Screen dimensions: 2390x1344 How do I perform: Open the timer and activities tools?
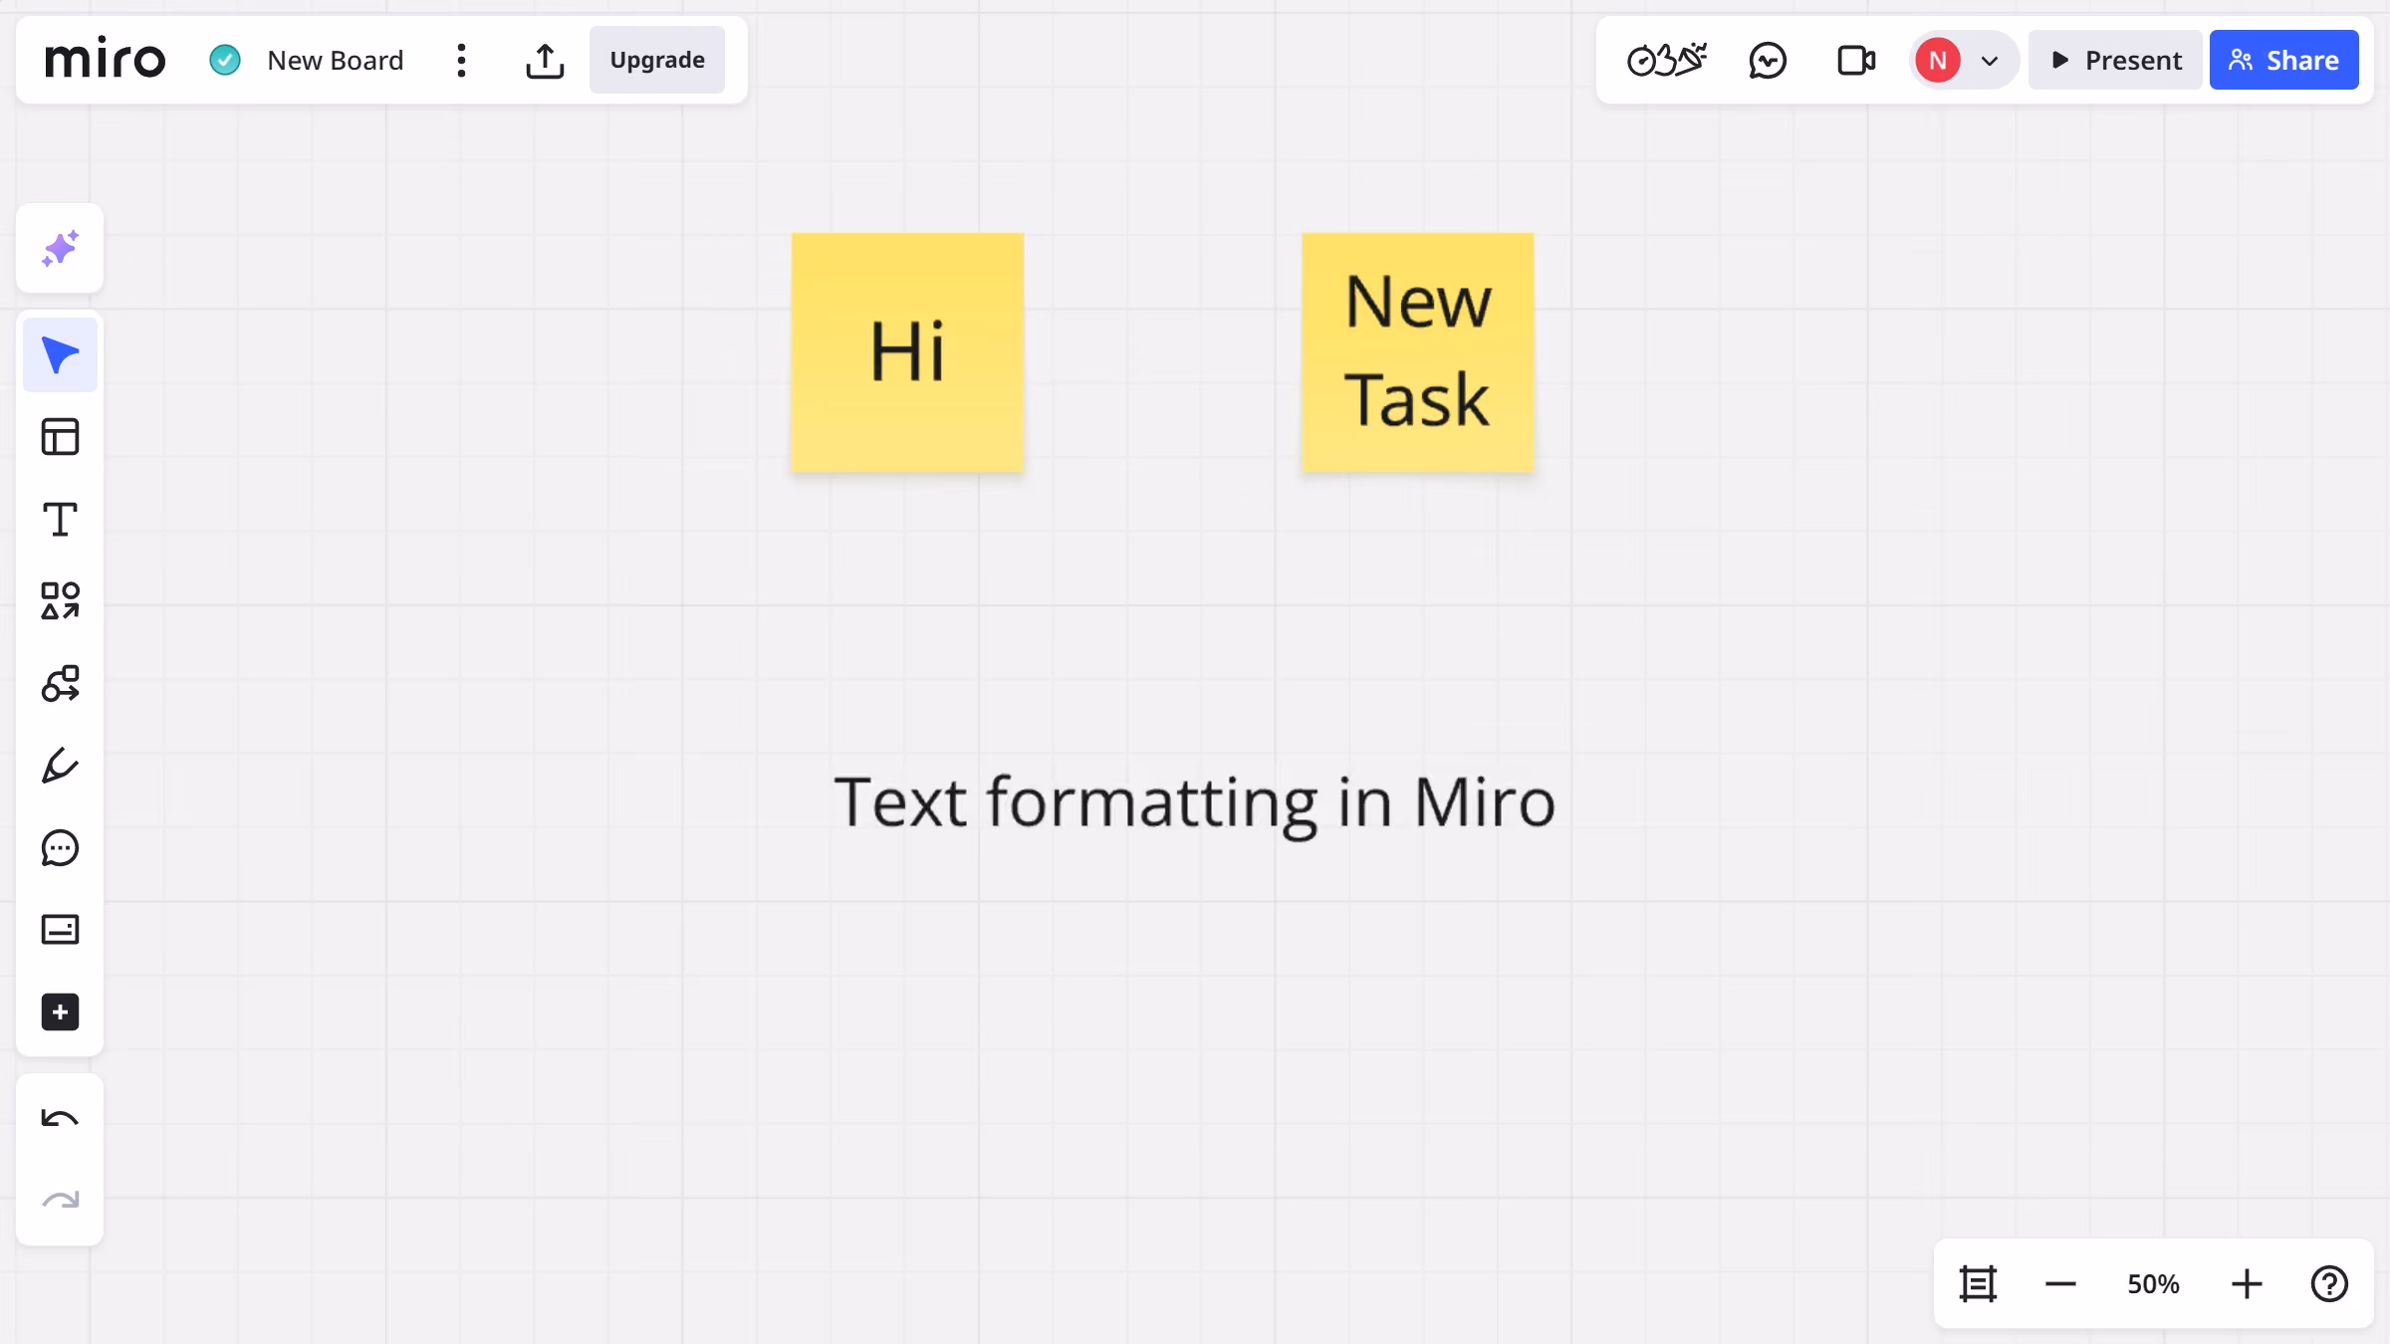[1667, 61]
